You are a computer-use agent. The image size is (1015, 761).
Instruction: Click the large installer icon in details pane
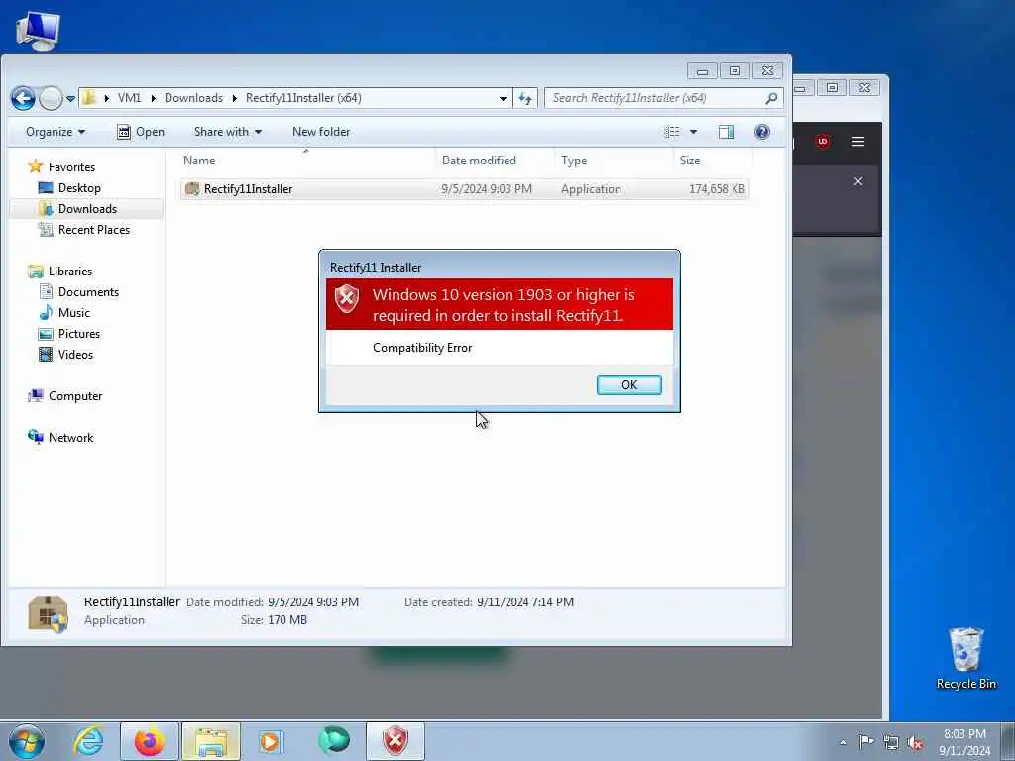(x=48, y=612)
